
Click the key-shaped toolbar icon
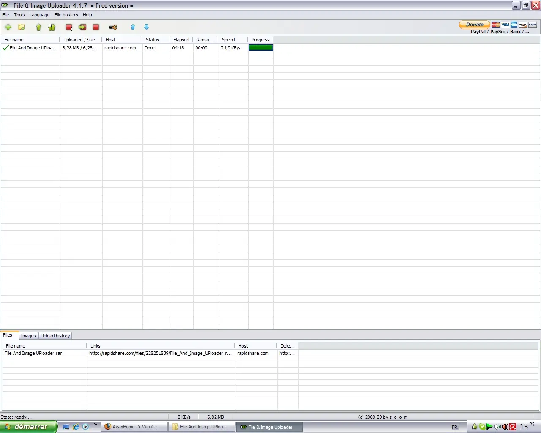[x=113, y=27]
